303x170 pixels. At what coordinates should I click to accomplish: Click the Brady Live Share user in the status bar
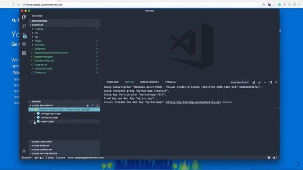(x=50, y=158)
